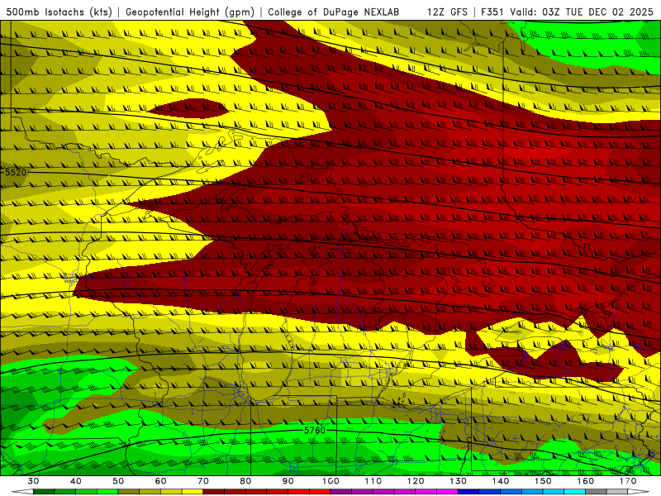Click the 5760 height contour label
This screenshot has width=661, height=496.
coord(315,430)
